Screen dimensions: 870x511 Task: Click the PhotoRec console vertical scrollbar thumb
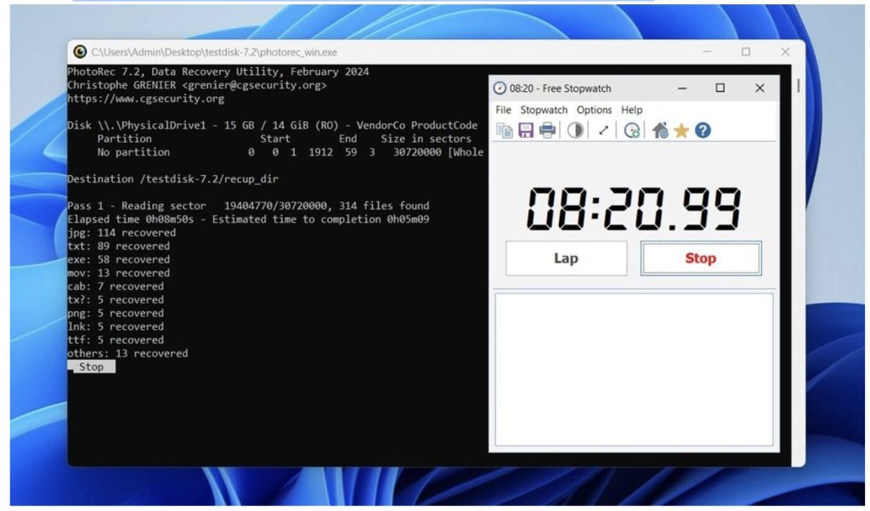[799, 86]
